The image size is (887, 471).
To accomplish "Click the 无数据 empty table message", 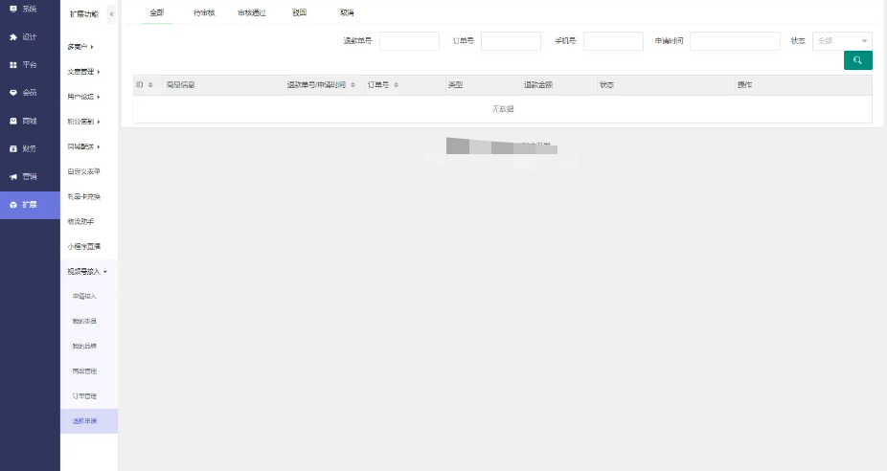I will click(502, 109).
